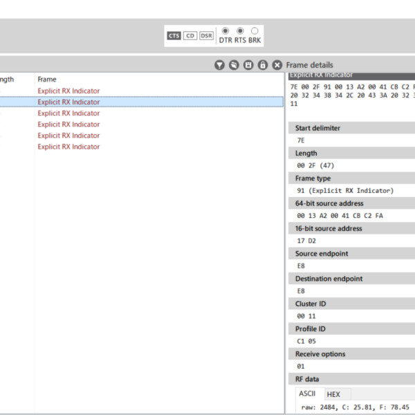Click the clear frames X icon
Image resolution: width=415 pixels, height=415 pixels.
(277, 65)
